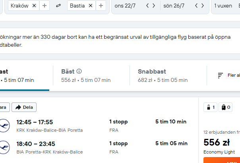Share flight with Dela button
This screenshot has width=240, height=163.
coord(24,107)
